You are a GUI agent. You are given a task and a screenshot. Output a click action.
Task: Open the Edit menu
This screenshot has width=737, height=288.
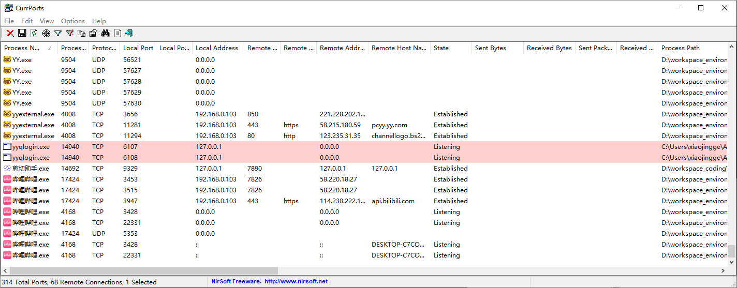pyautogui.click(x=27, y=21)
